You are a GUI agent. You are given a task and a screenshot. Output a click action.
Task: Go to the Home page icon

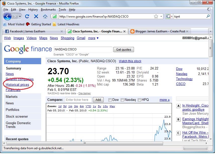tap(45, 17)
